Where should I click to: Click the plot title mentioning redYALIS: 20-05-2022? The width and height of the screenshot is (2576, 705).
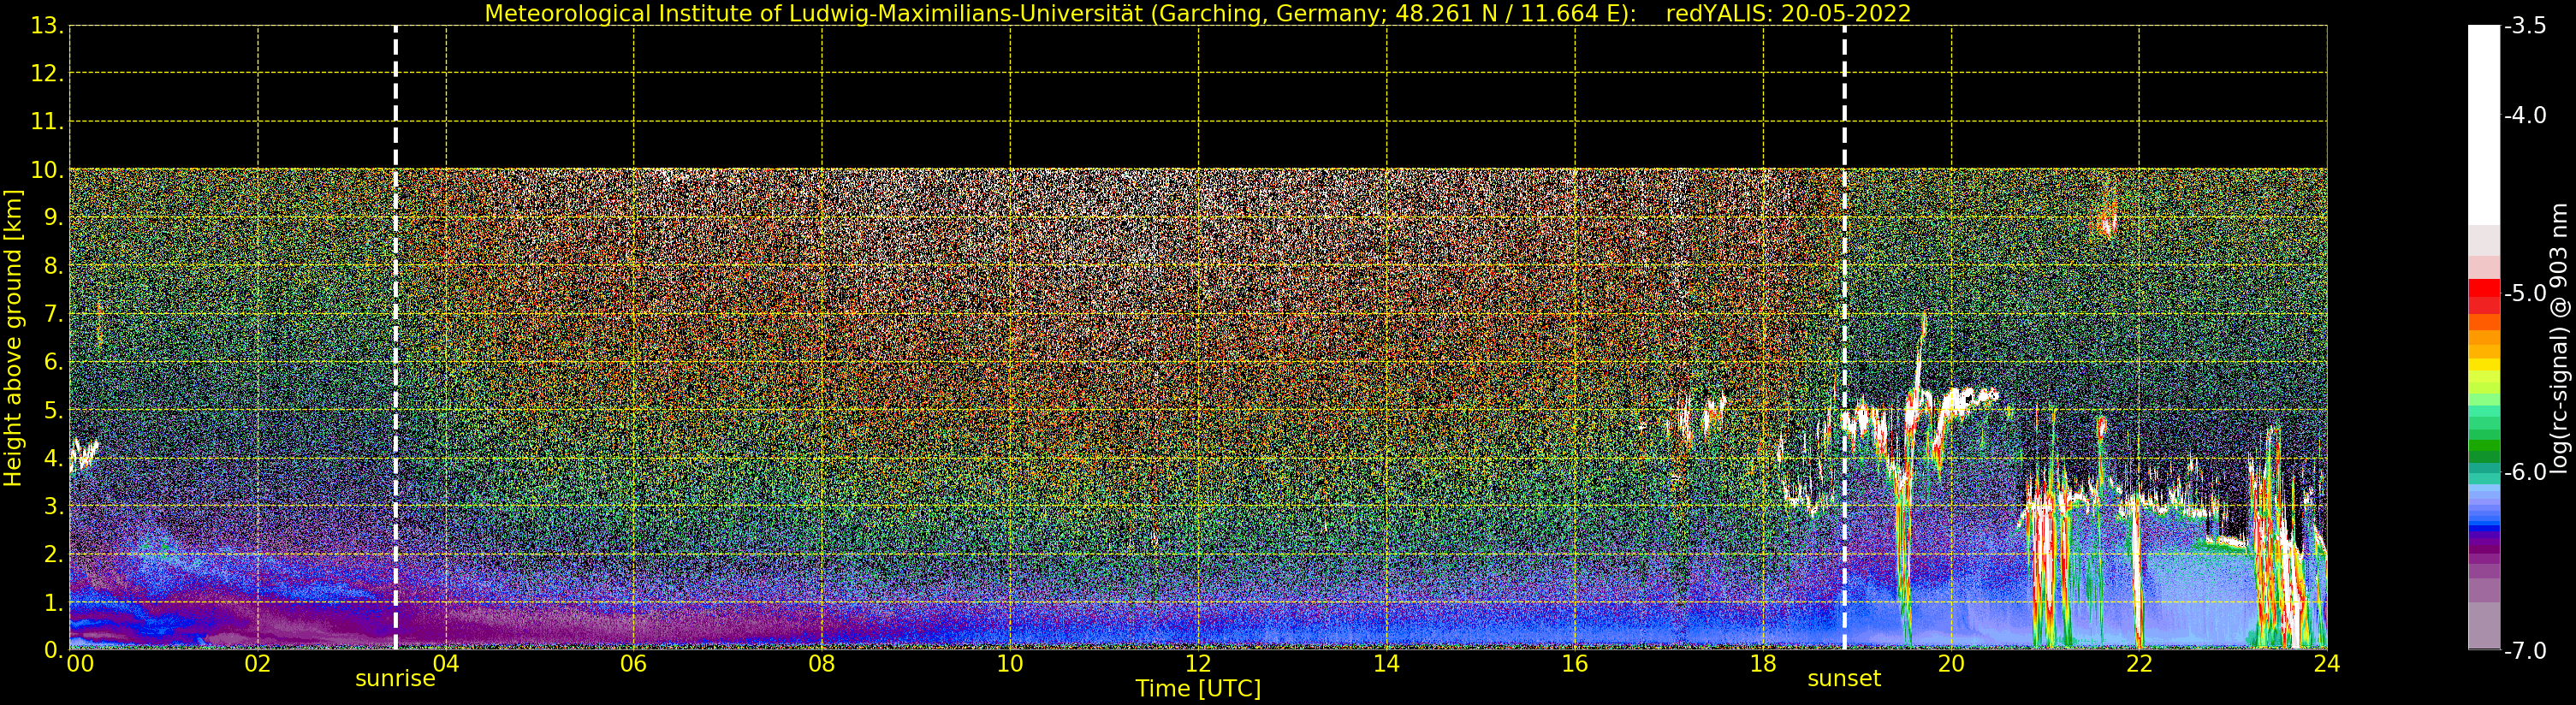click(1198, 13)
